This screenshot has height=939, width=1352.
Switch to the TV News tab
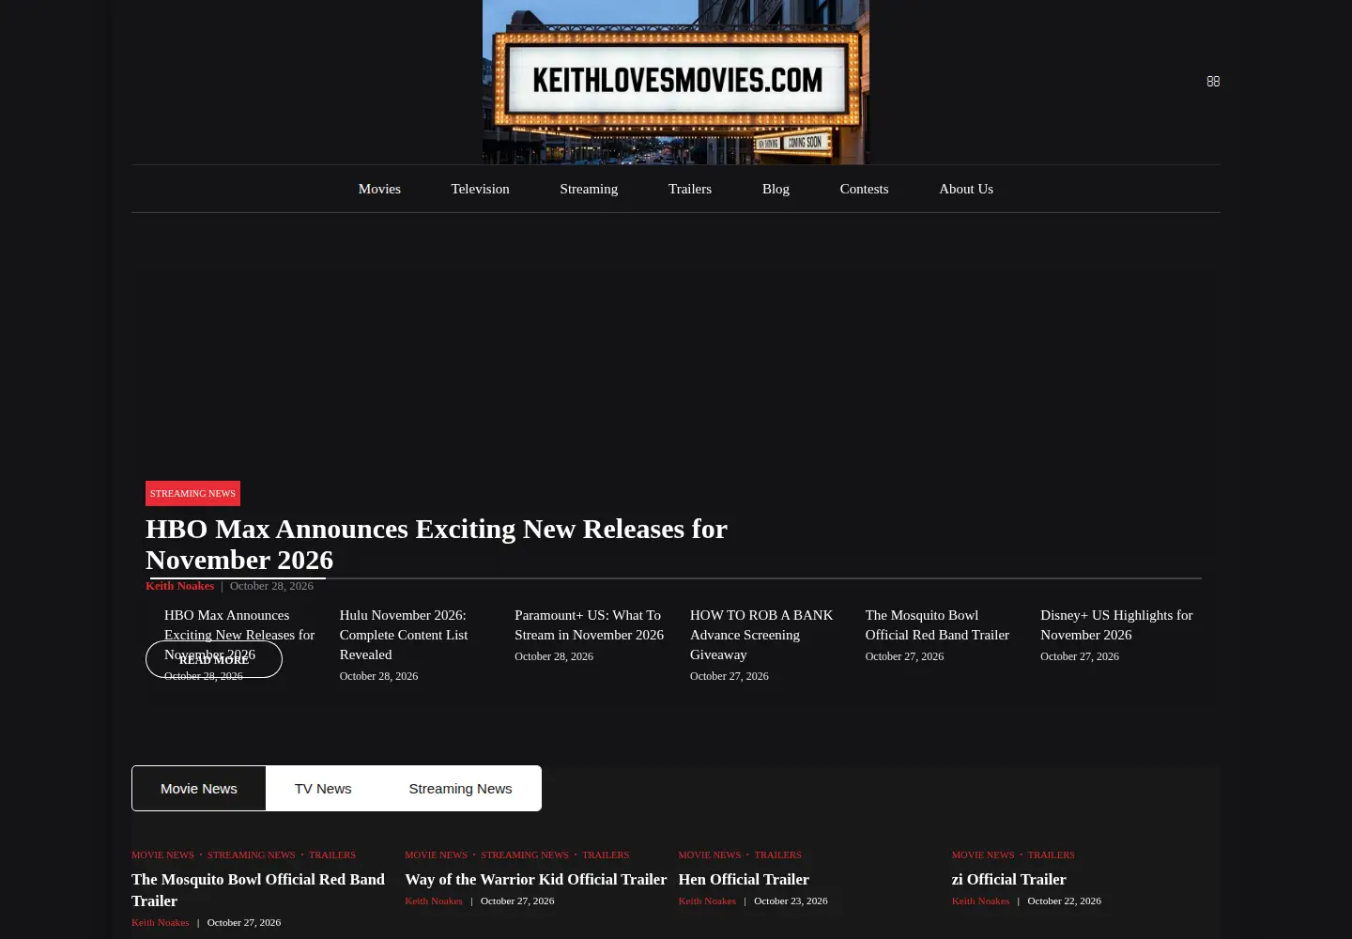coord(323,789)
